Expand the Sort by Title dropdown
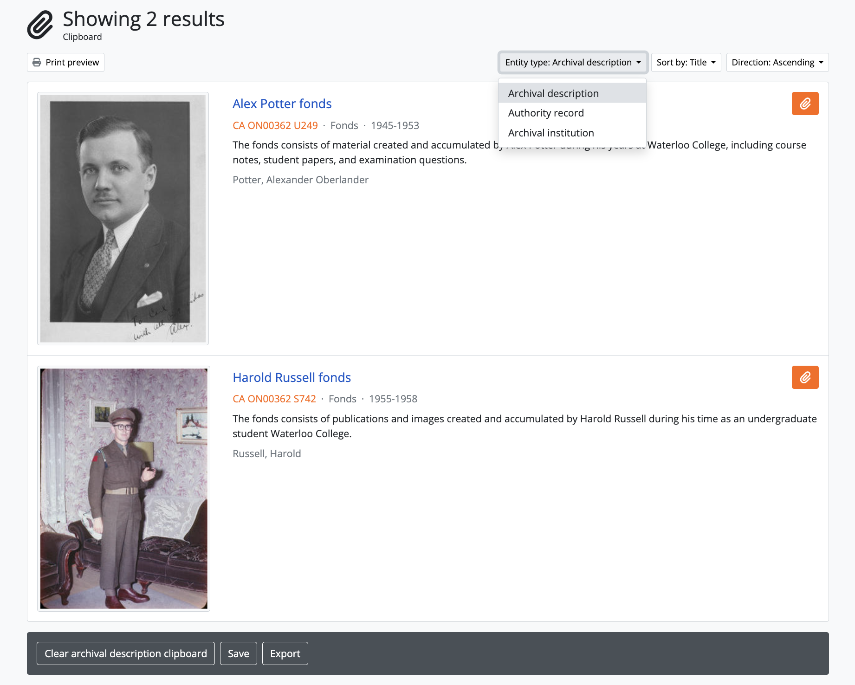Image resolution: width=855 pixels, height=685 pixels. (x=686, y=63)
